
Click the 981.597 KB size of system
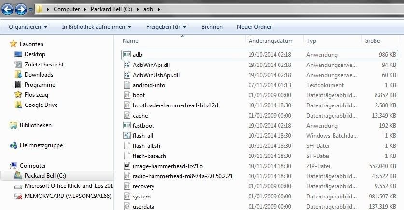pyautogui.click(x=382, y=197)
